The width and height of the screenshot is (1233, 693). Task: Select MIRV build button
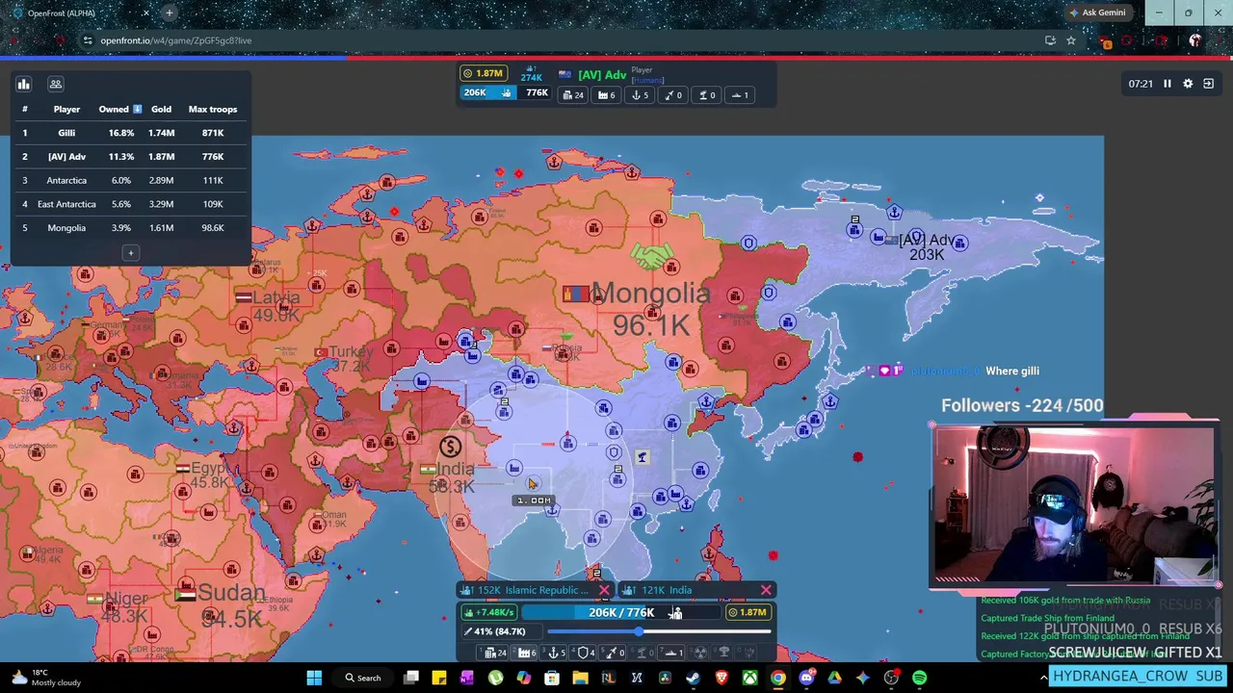tap(746, 653)
